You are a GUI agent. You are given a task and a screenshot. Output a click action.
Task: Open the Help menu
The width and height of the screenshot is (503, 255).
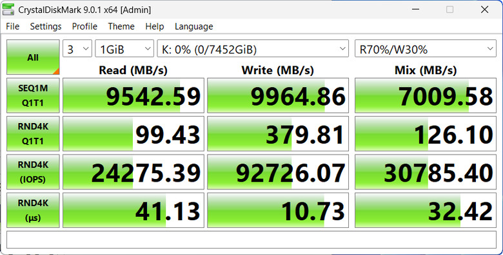155,26
